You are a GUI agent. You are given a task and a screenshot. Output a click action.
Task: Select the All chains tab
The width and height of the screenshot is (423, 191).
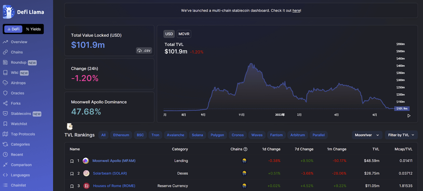(103, 135)
